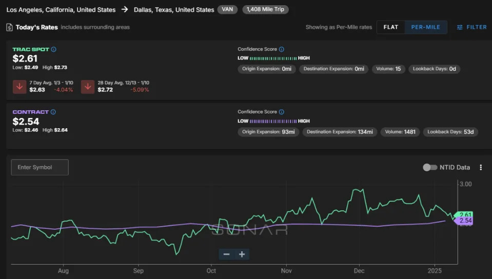Viewport: 492px width, 279px height.
Task: Click the 7 Day Avg value $2.63
Action: point(37,90)
